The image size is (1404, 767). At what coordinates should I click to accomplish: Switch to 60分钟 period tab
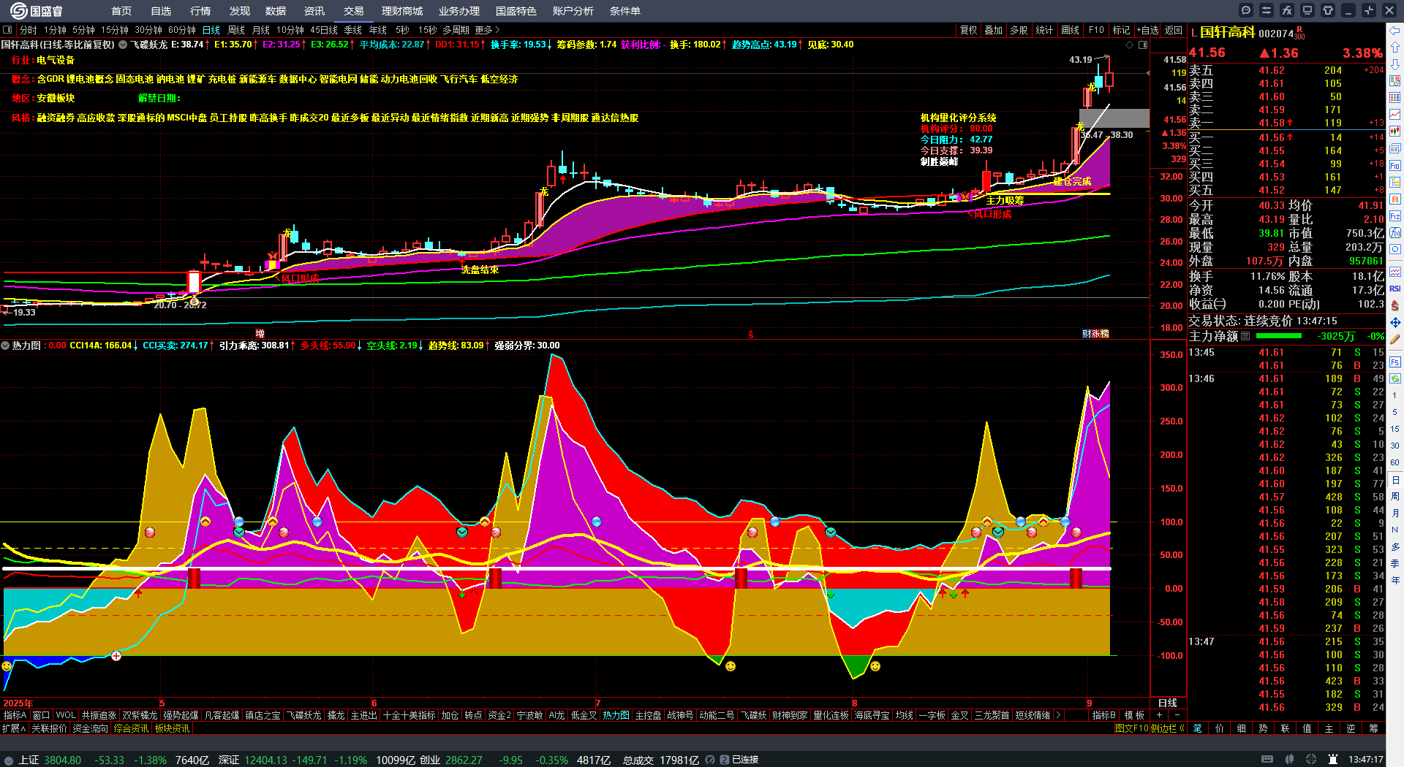(x=182, y=30)
